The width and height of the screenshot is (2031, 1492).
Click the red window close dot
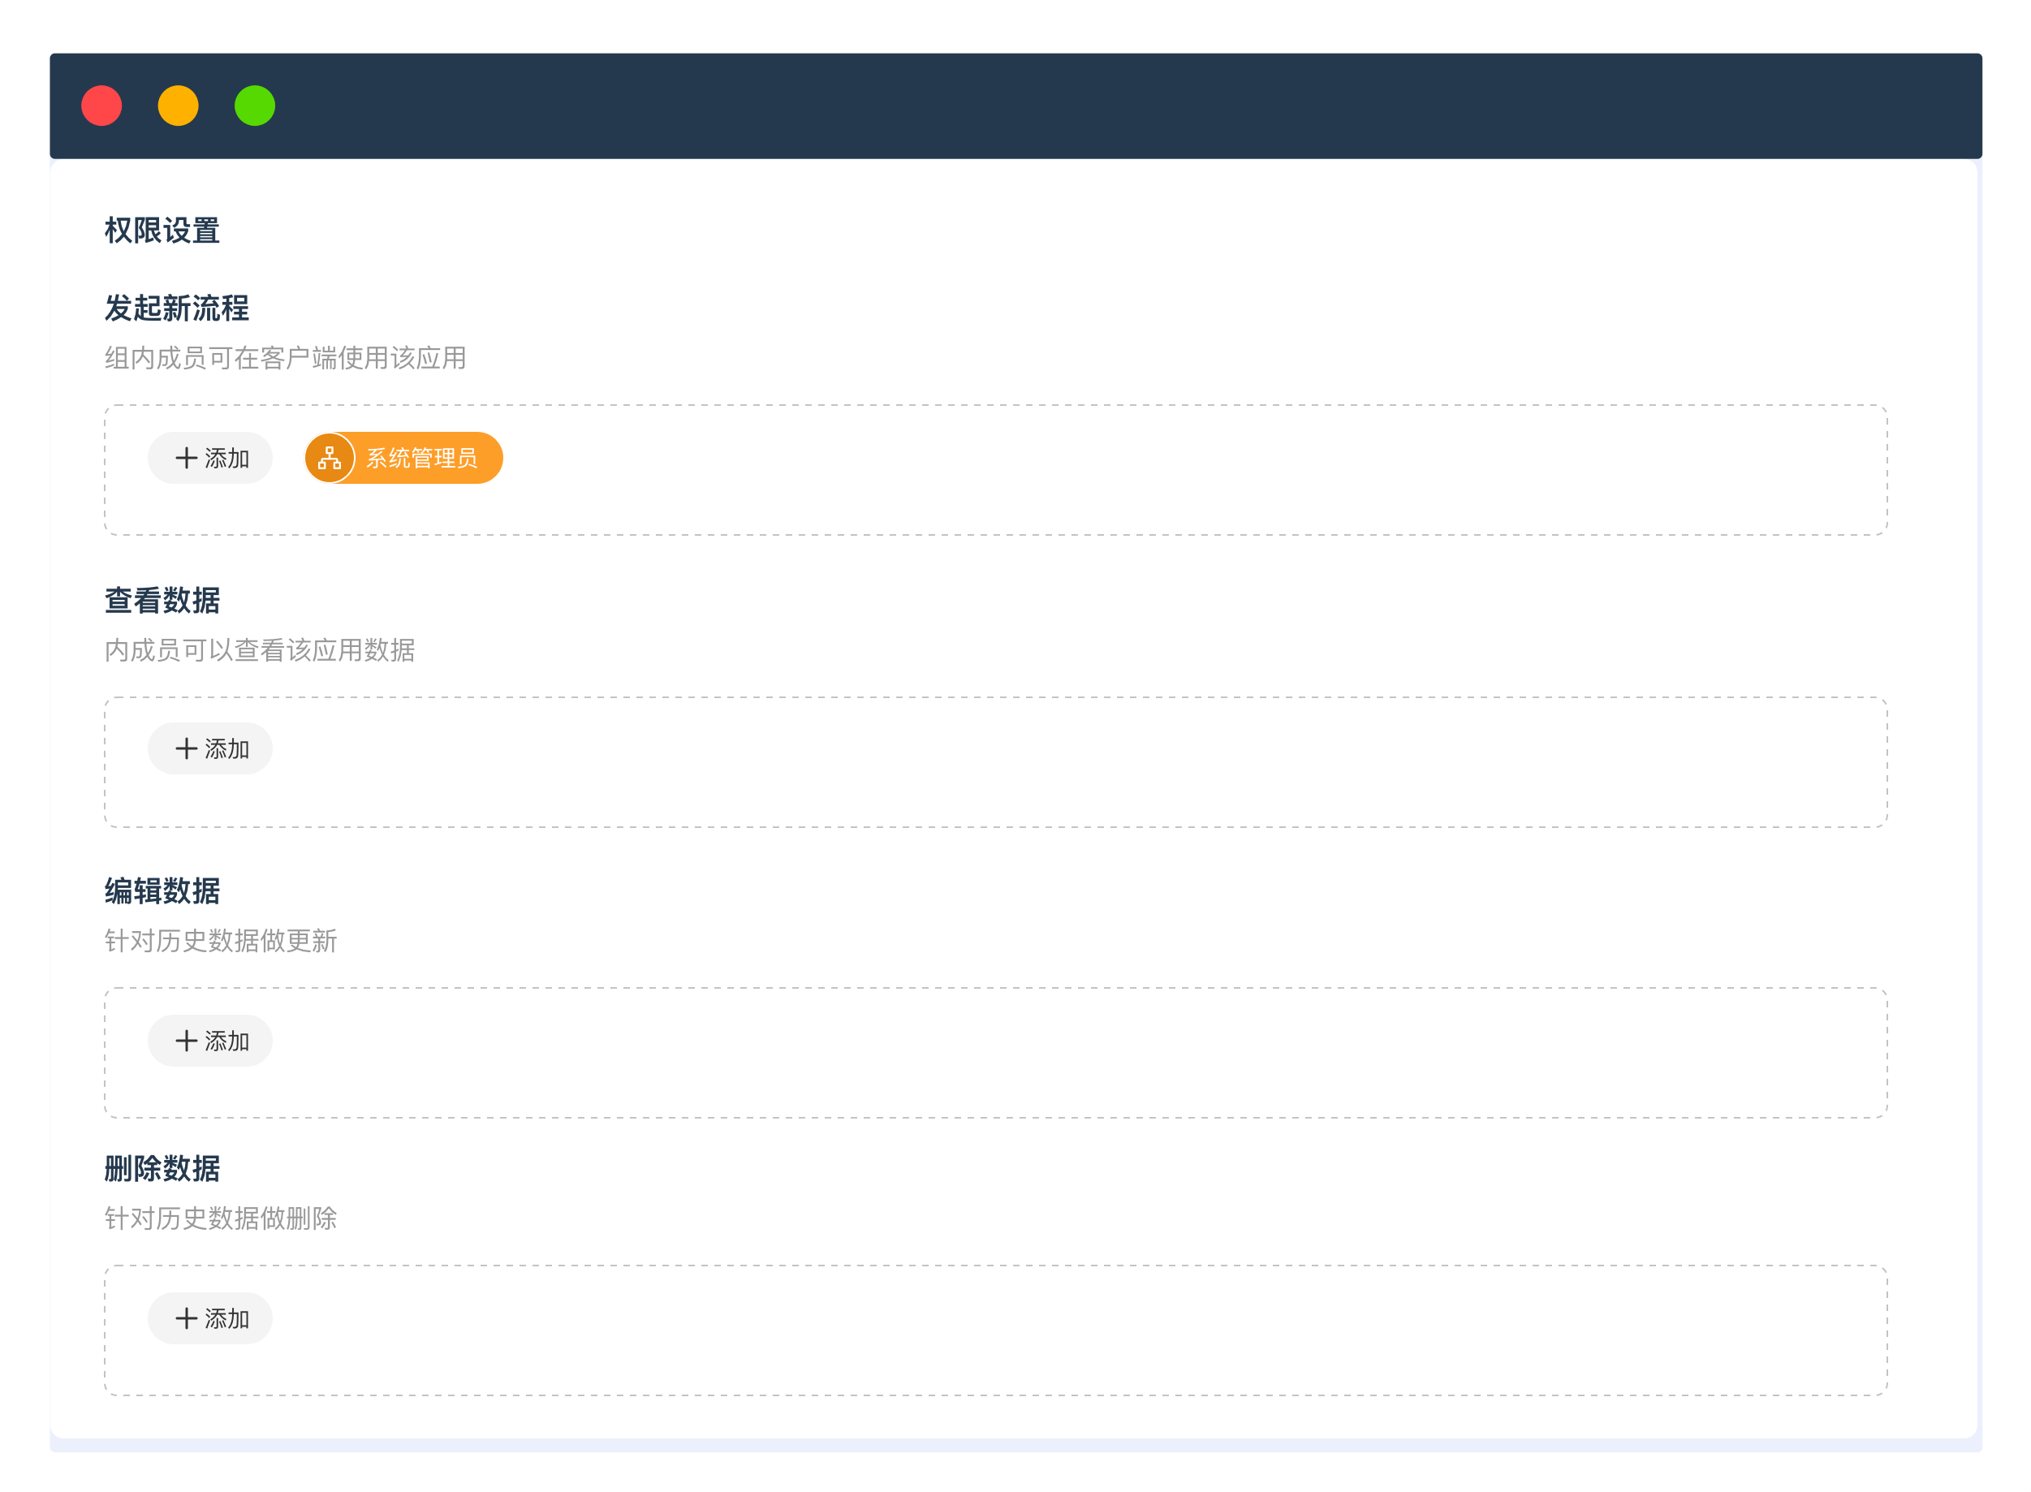click(101, 106)
